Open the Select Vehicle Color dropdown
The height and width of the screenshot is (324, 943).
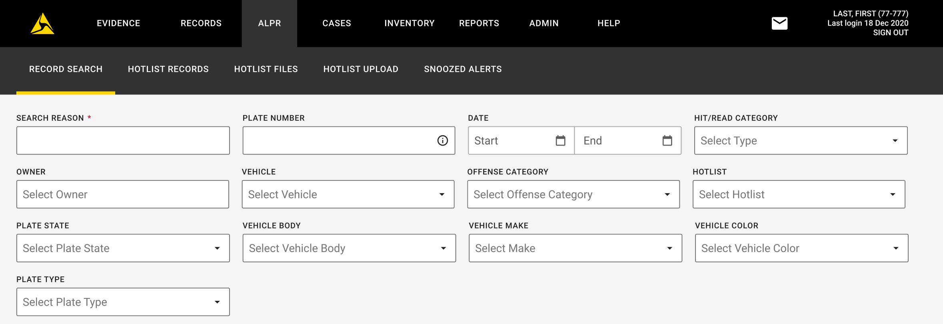[x=801, y=248]
